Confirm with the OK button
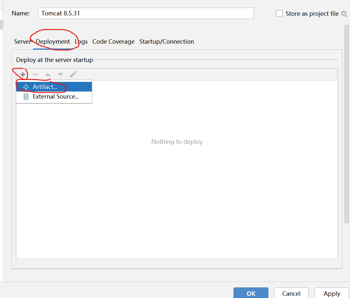The height and width of the screenshot is (298, 350). click(x=251, y=293)
